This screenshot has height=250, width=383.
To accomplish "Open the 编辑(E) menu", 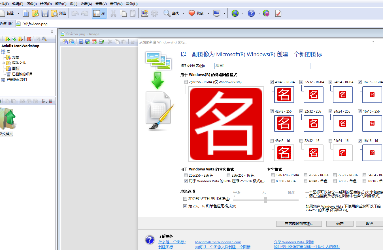I will [x=18, y=4].
